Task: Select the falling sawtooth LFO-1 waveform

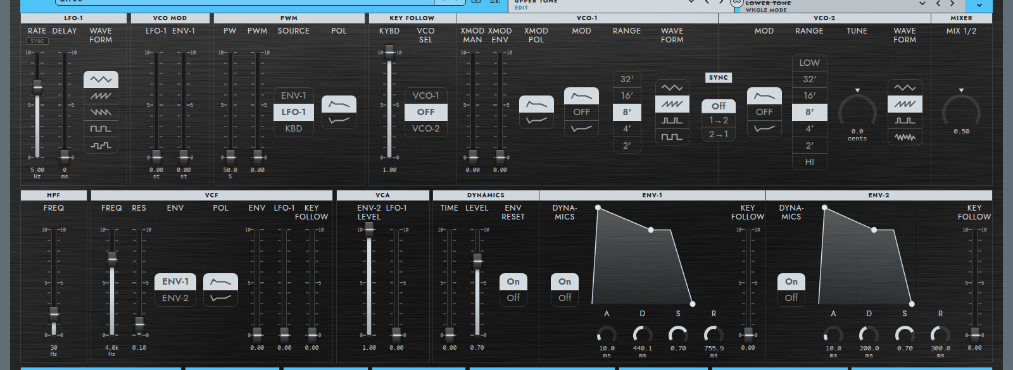Action: [x=101, y=112]
